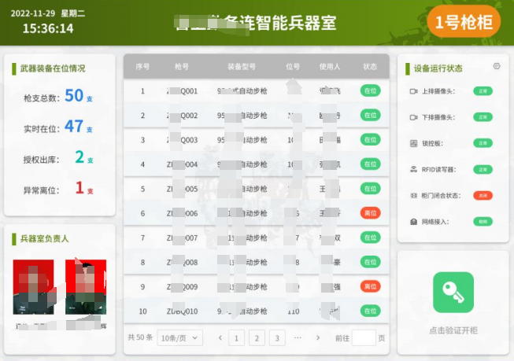This screenshot has height=361, width=514.
Task: Click the lower camera icon
Action: tap(414, 117)
